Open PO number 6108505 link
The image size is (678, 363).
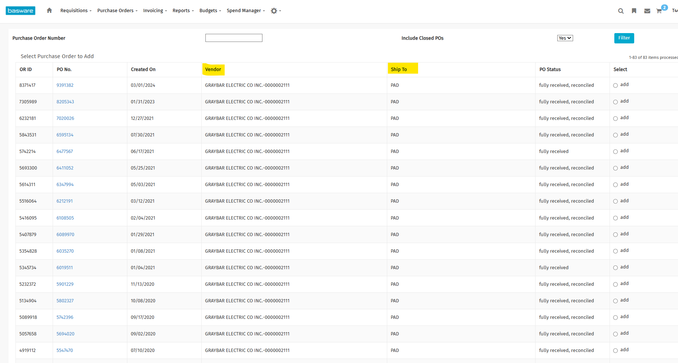pyautogui.click(x=65, y=218)
